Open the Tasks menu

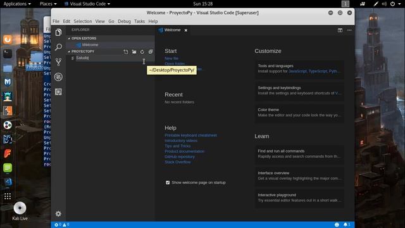tap(139, 21)
